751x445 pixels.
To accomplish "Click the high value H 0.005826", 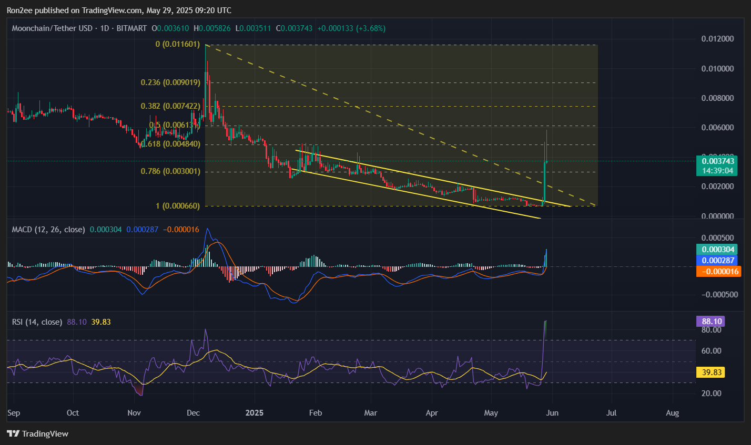I will pos(212,28).
